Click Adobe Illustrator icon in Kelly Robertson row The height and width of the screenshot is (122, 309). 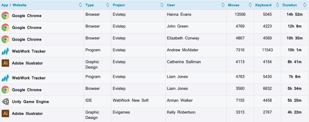[x=5, y=114]
